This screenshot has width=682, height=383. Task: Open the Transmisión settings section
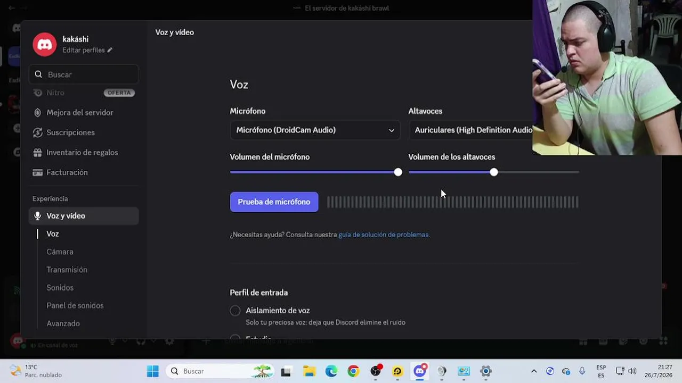67,270
